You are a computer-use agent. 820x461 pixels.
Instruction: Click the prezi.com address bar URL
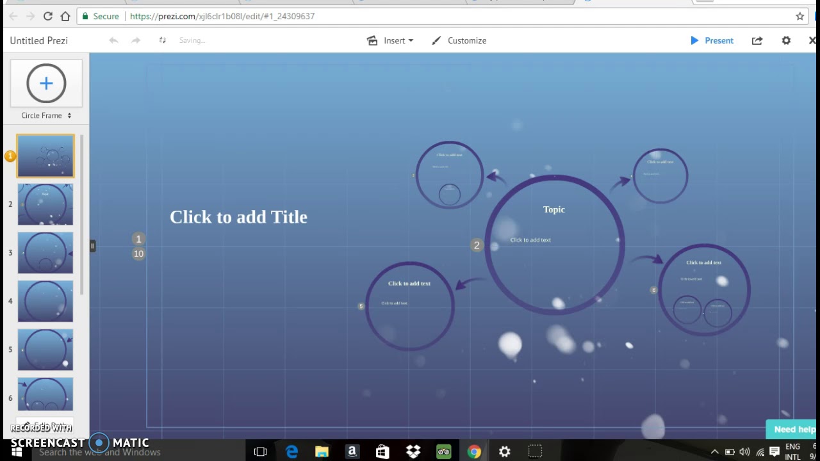(x=222, y=16)
